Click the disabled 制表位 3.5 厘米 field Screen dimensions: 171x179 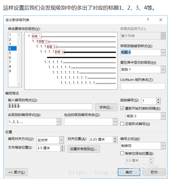(137, 161)
